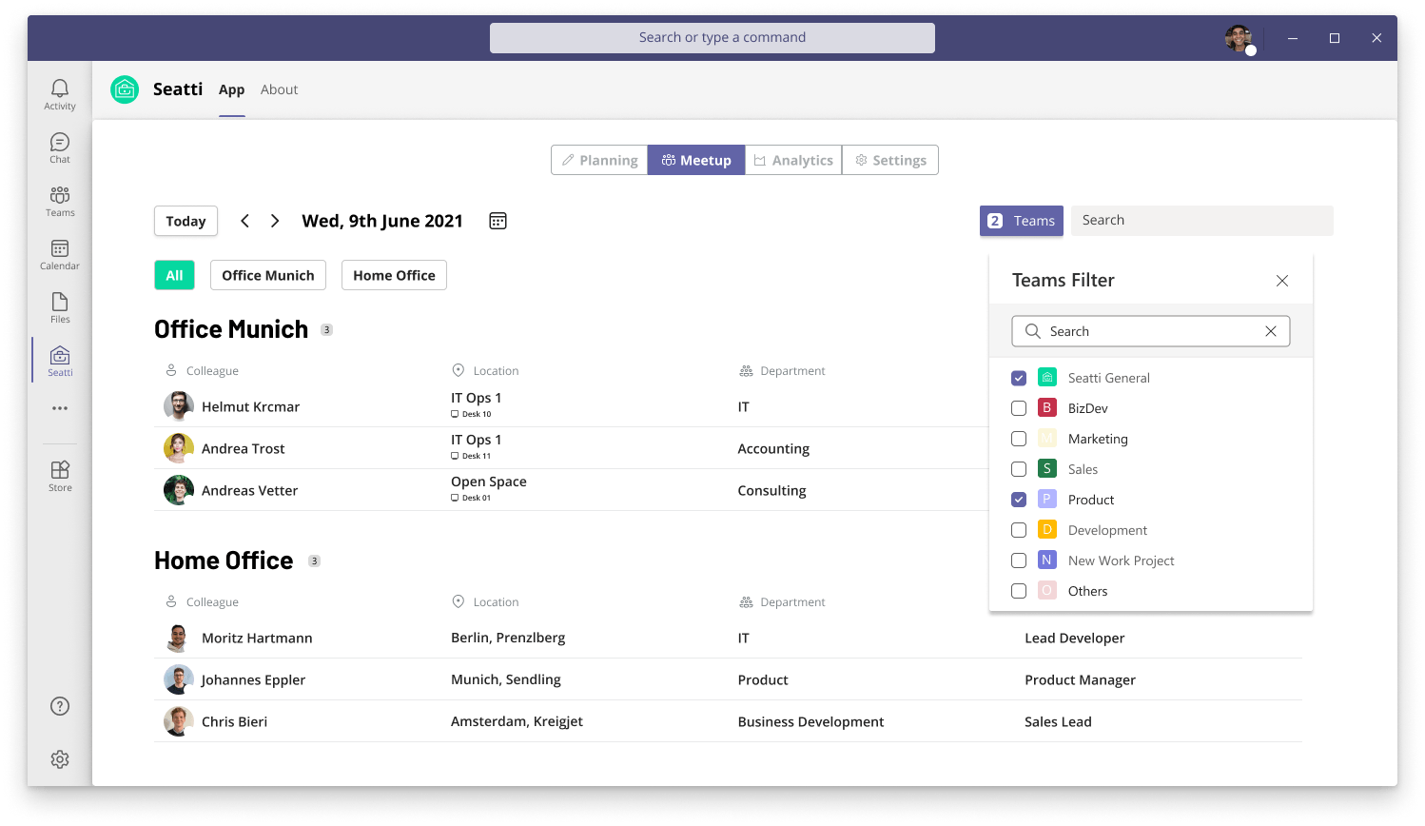The height and width of the screenshot is (826, 1425).
Task: Select the App tab
Action: point(232,89)
